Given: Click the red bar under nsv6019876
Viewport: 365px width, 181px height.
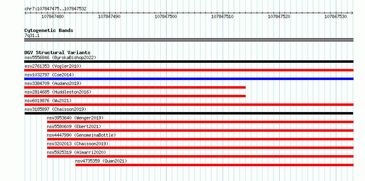Looking at the screenshot, I should [x=189, y=105].
